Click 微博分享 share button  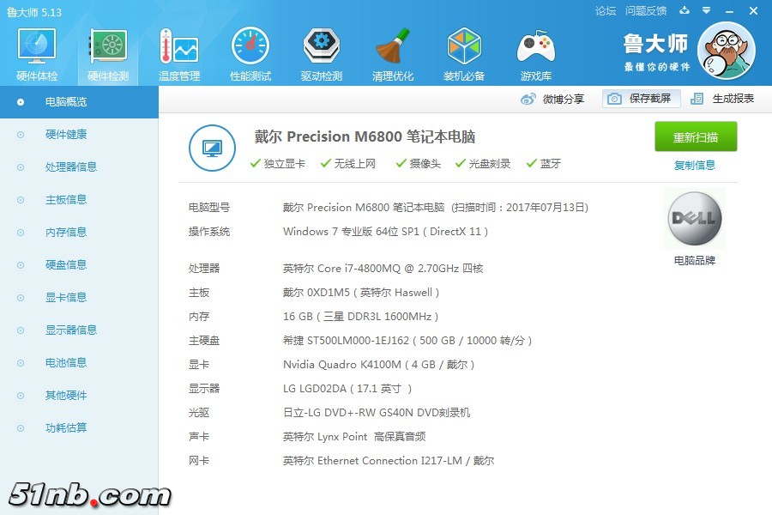coord(552,99)
